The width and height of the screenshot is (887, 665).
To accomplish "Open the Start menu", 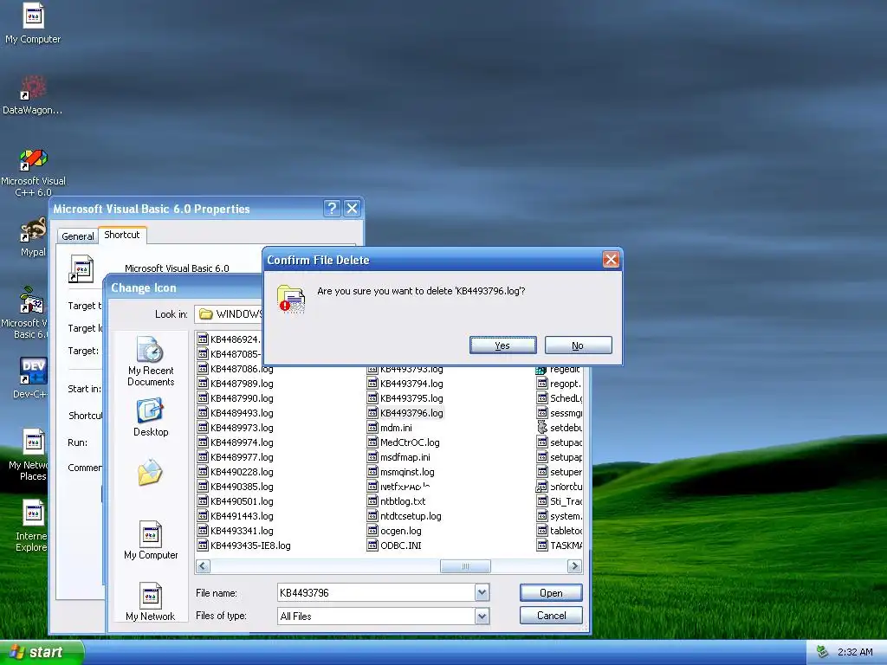I will click(x=42, y=652).
